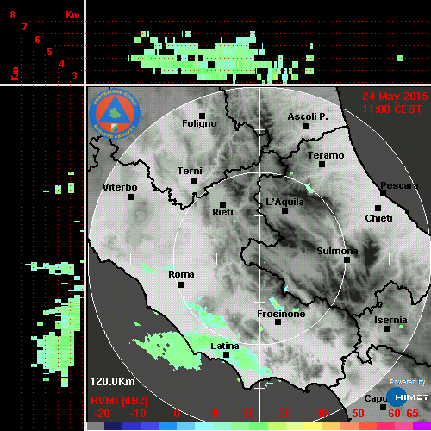The width and height of the screenshot is (431, 431).
Task: Pick the yellow 40 dBZ color swatch
Action: tap(313, 426)
